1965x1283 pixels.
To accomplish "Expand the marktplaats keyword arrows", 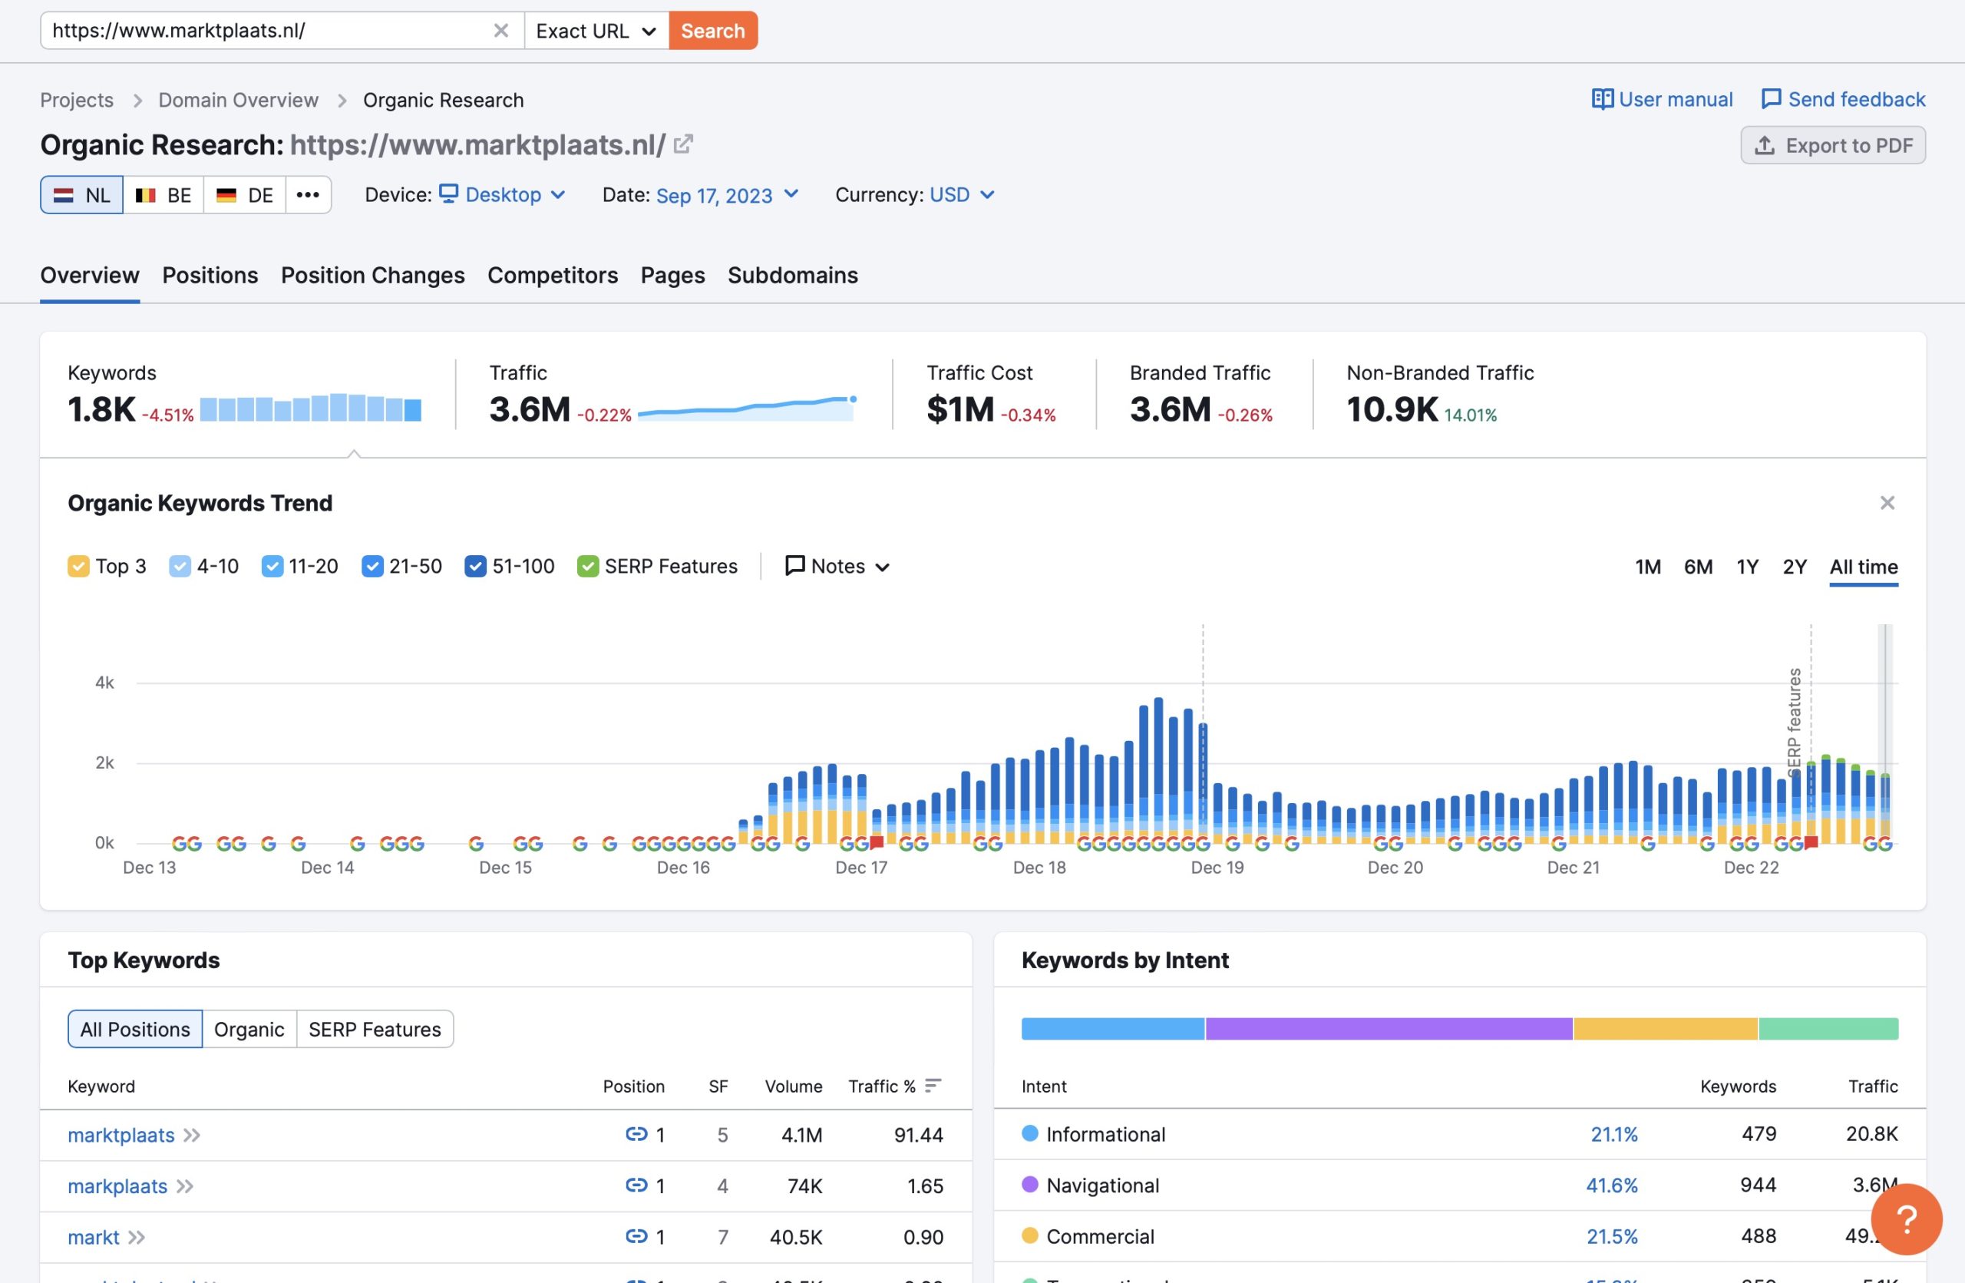I will click(x=192, y=1136).
